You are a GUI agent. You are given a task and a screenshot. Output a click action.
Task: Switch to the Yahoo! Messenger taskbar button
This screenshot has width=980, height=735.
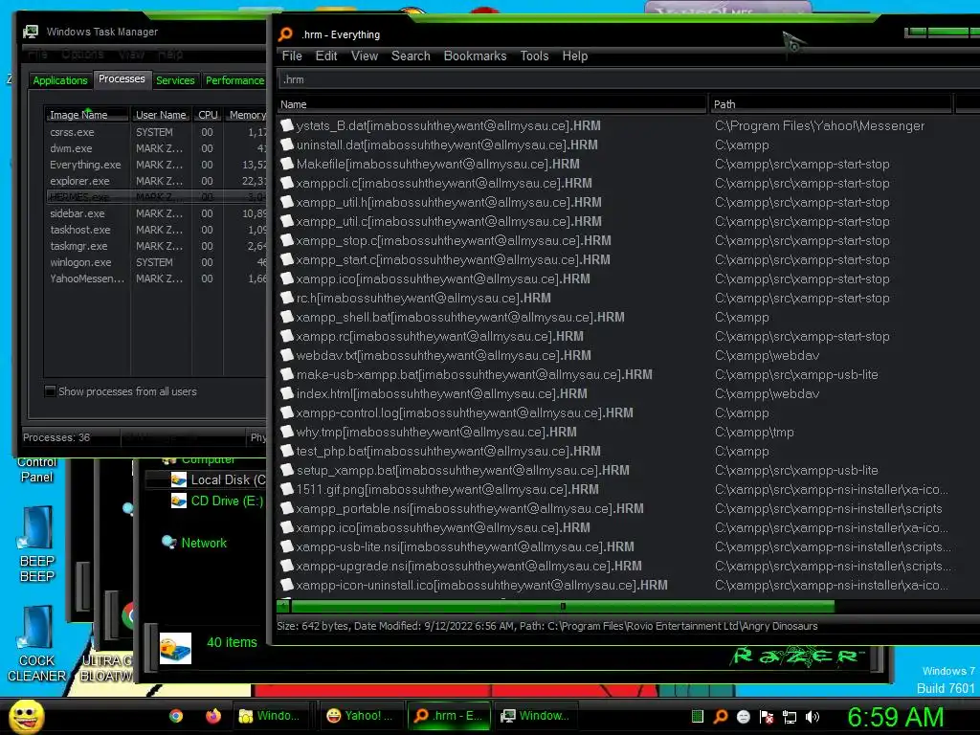click(x=360, y=716)
